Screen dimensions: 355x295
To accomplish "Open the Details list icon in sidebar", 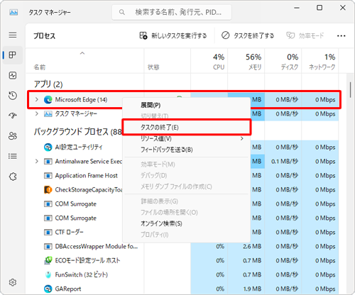I will [x=13, y=156].
